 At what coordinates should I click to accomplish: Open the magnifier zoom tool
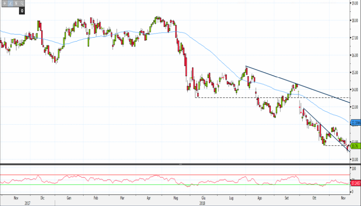point(22,3)
